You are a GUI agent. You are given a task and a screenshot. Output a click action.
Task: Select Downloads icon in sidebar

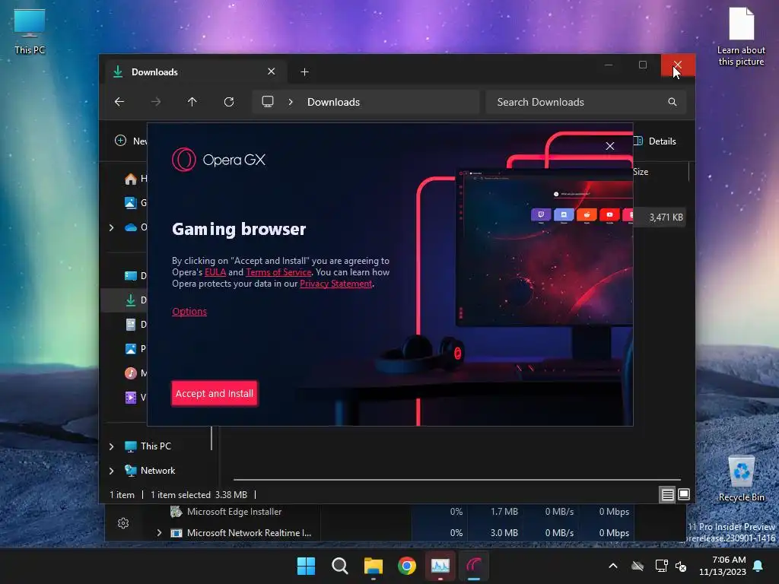[131, 300]
